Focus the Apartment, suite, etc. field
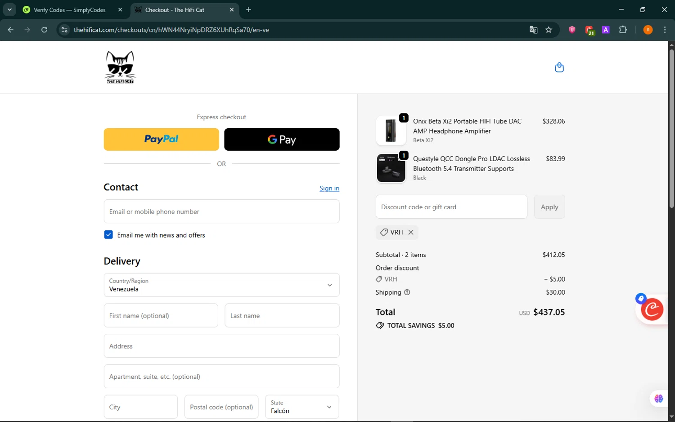Image resolution: width=675 pixels, height=422 pixels. [221, 377]
